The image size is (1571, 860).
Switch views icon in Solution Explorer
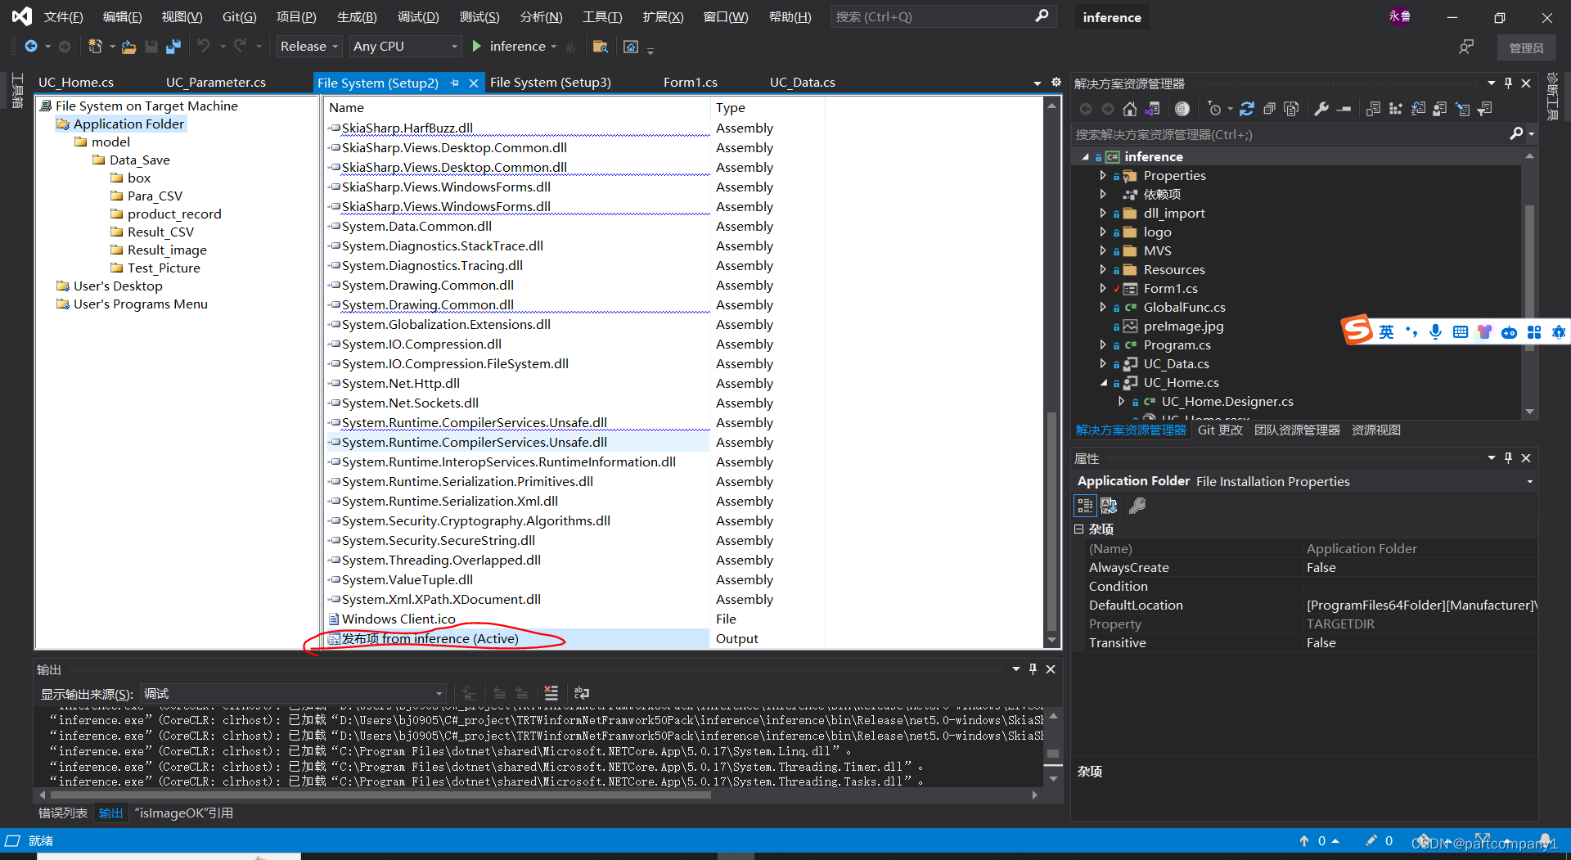click(x=1153, y=109)
